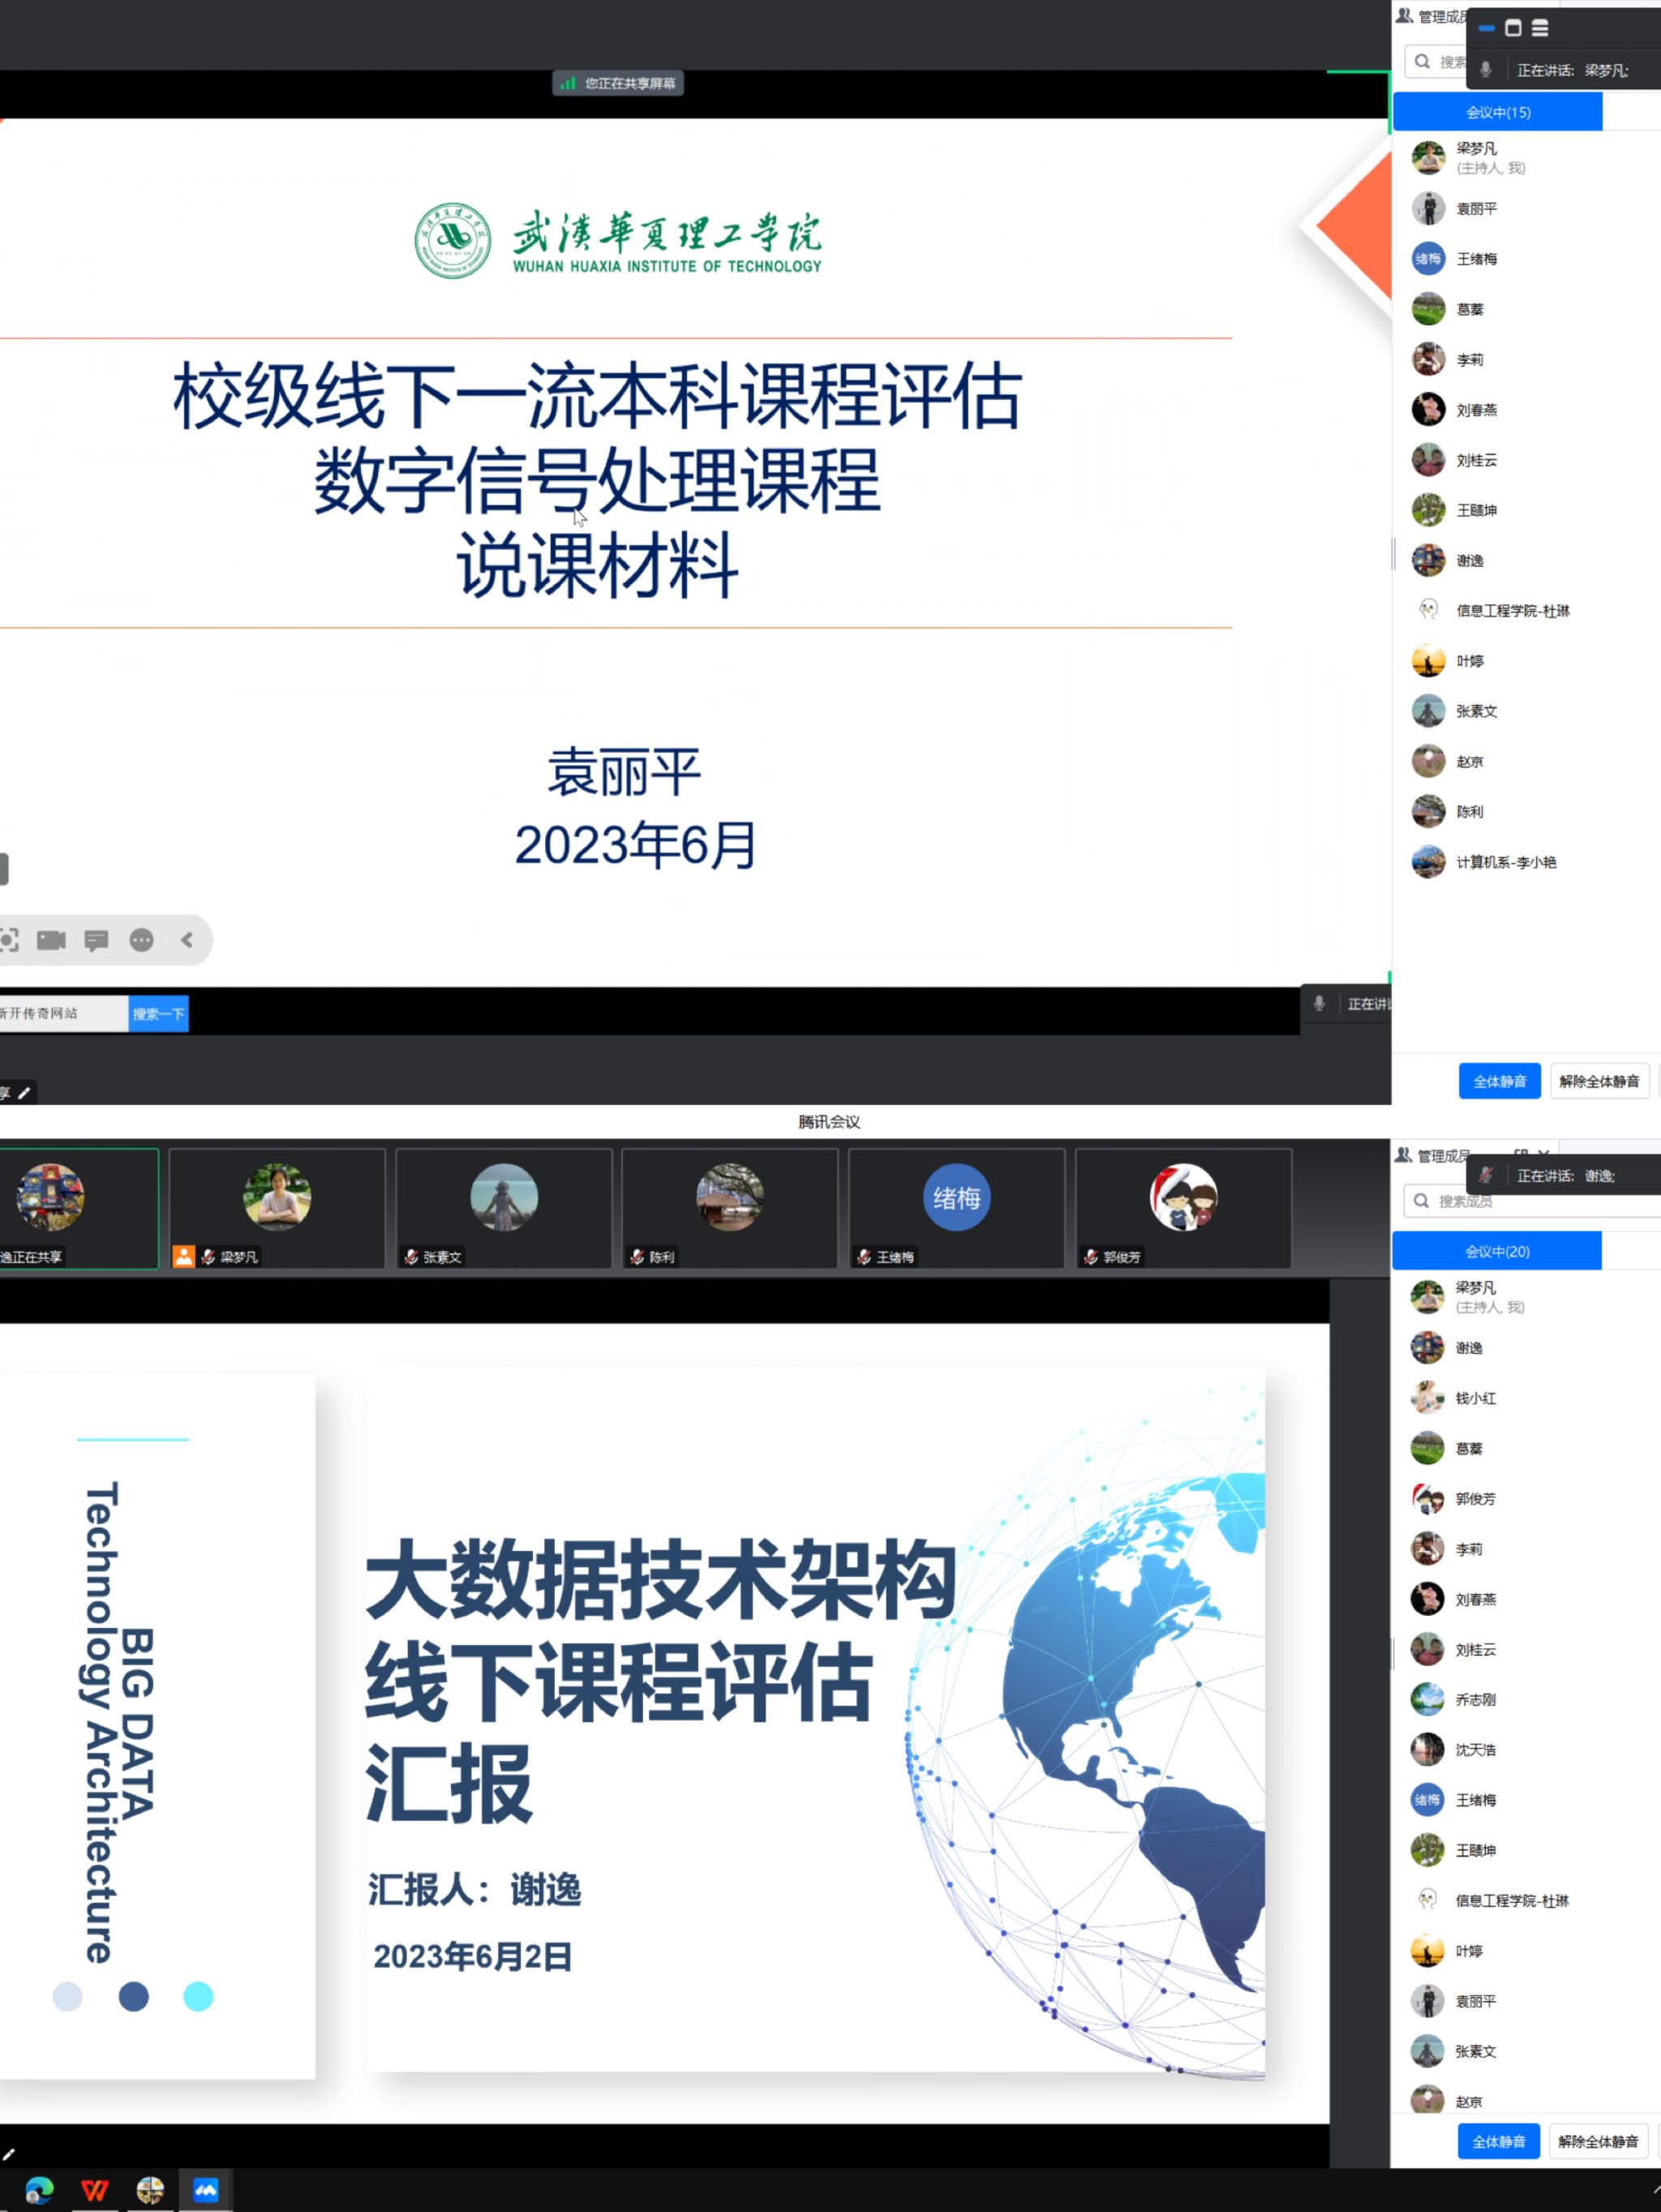1661x2212 pixels.
Task: Click the cyan dot on the slide
Action: tap(198, 1996)
